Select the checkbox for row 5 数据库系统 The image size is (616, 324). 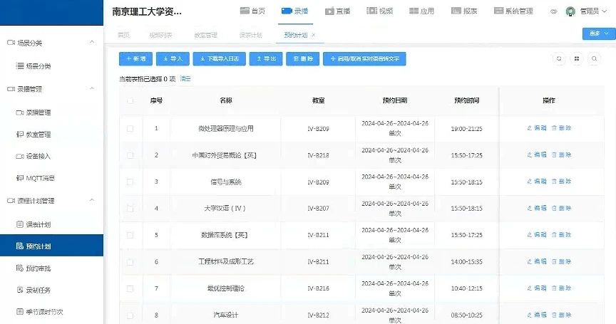(x=130, y=234)
